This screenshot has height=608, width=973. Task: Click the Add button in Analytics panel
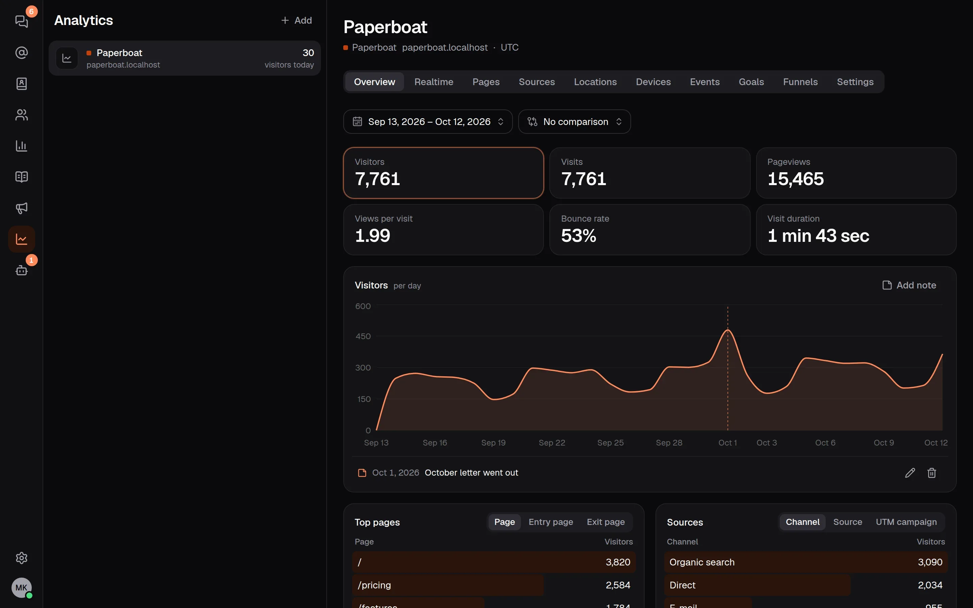pyautogui.click(x=296, y=20)
